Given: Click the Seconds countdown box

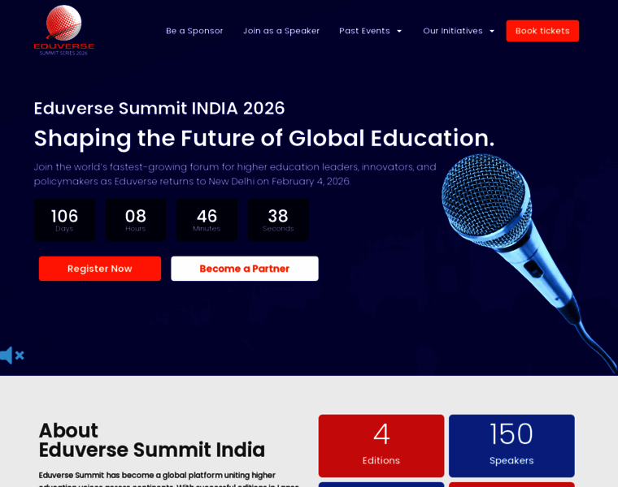Looking at the screenshot, I should point(277,220).
